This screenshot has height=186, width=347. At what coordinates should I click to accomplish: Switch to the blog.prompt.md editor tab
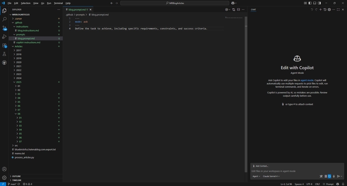click(77, 9)
